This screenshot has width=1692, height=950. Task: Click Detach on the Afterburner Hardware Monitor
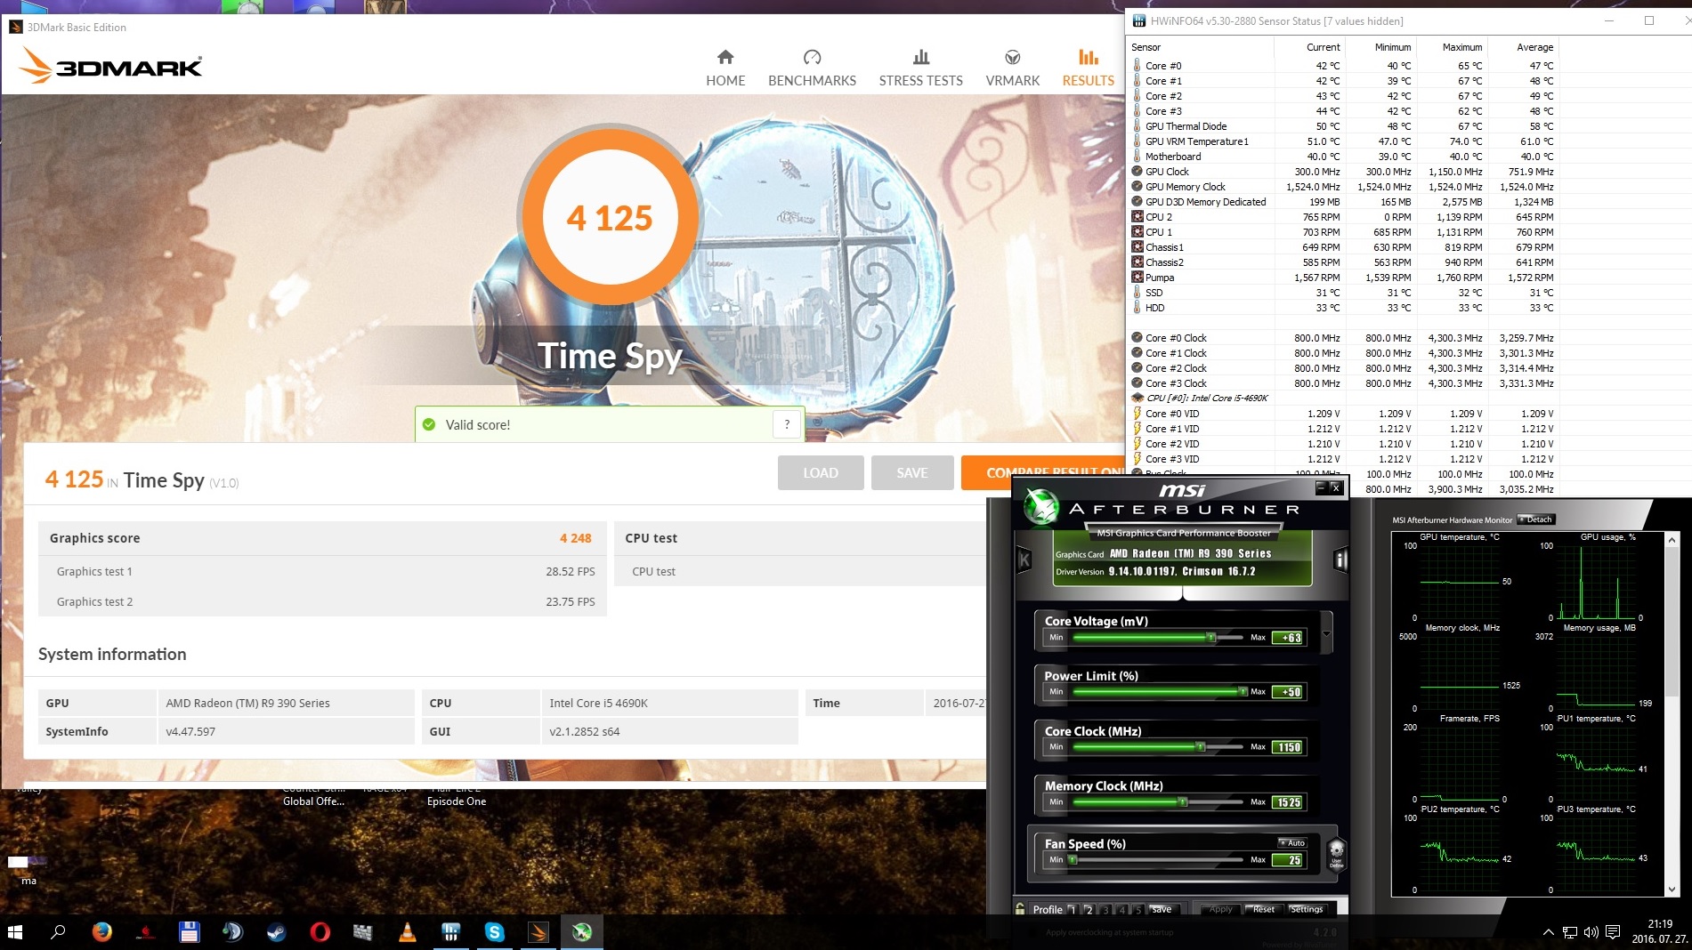pos(1535,519)
